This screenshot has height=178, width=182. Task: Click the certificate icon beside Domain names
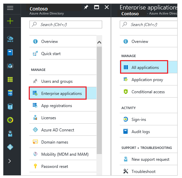(35, 142)
